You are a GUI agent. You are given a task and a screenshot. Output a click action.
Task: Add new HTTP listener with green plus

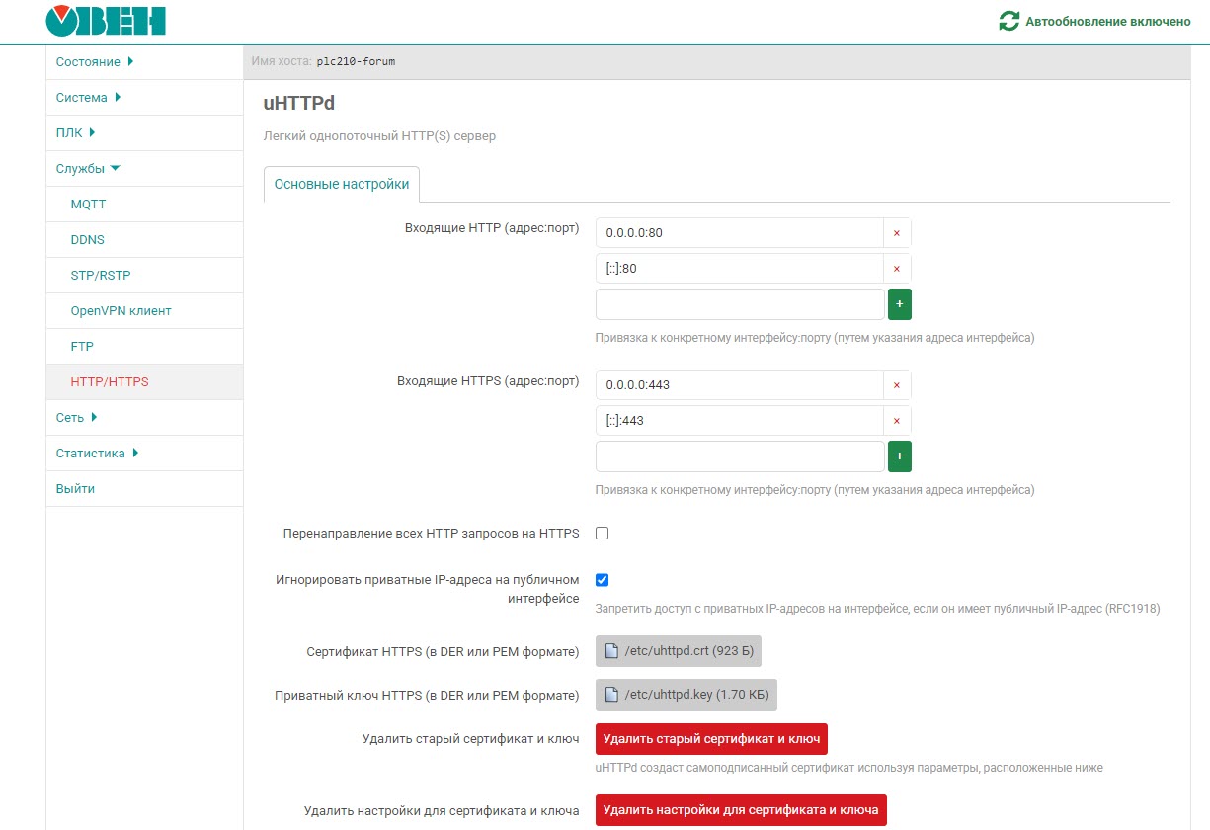899,305
